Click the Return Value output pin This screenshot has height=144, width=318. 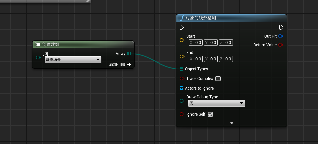click(281, 45)
